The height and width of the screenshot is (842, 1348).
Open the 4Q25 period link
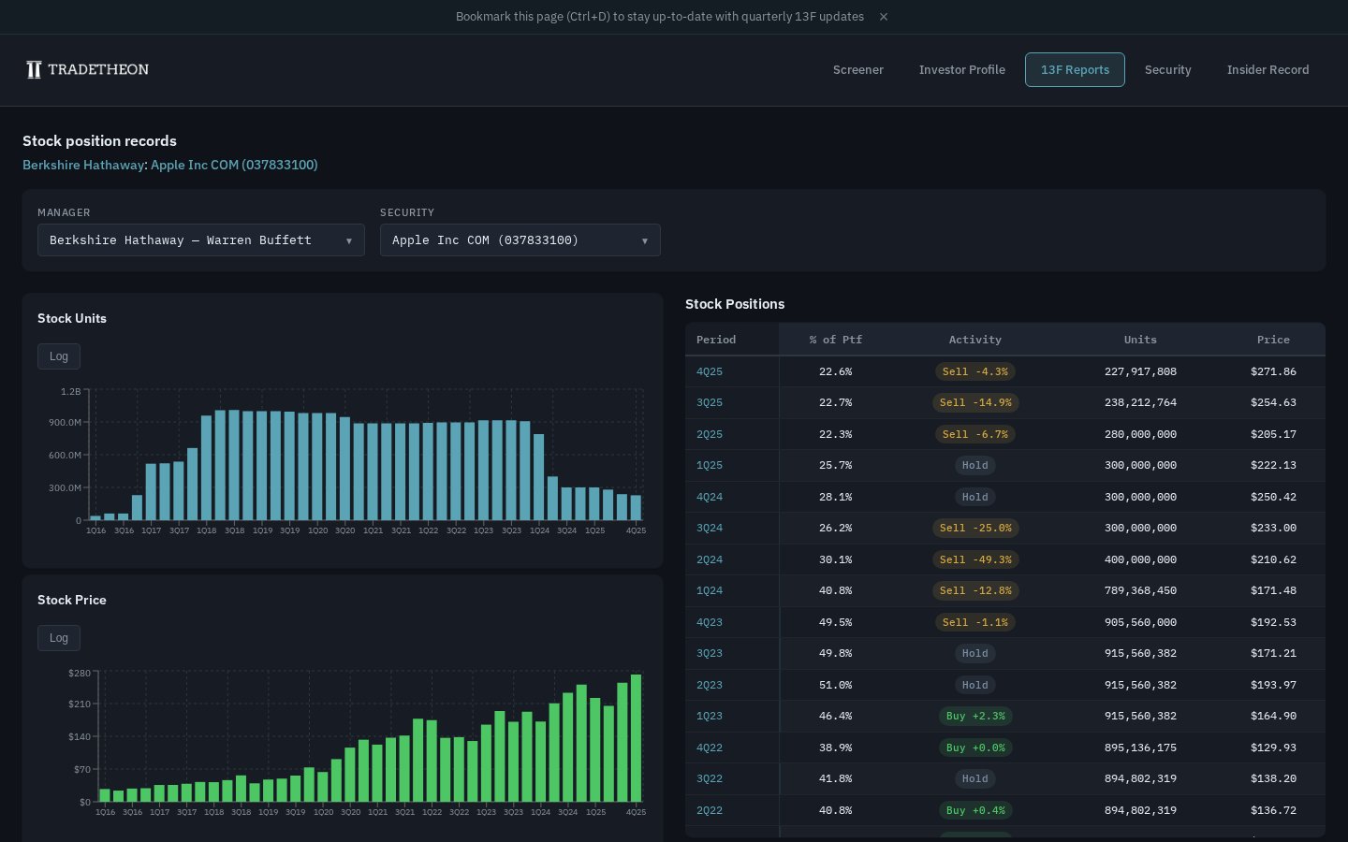coord(710,371)
